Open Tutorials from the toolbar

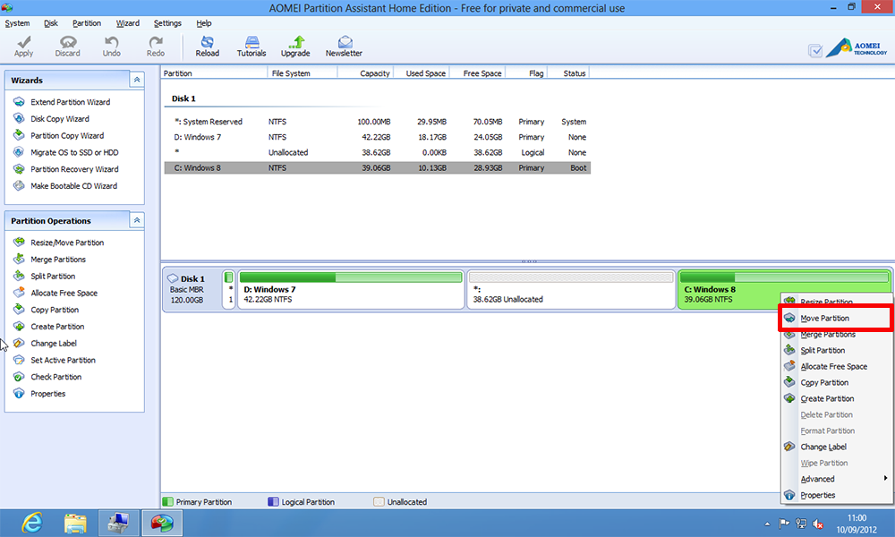(251, 47)
